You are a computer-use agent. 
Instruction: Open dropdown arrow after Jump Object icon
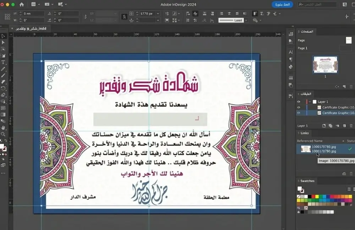tap(280, 13)
